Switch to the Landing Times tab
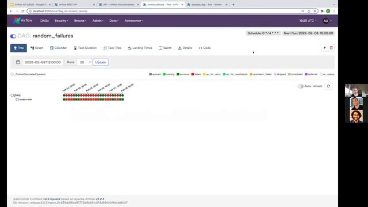The width and height of the screenshot is (368, 207). click(x=140, y=48)
